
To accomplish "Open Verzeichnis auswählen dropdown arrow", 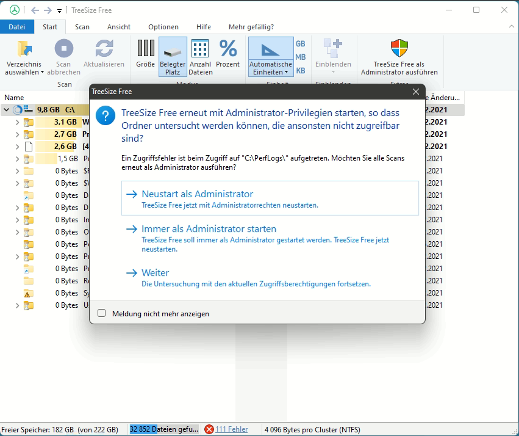I will [42, 72].
